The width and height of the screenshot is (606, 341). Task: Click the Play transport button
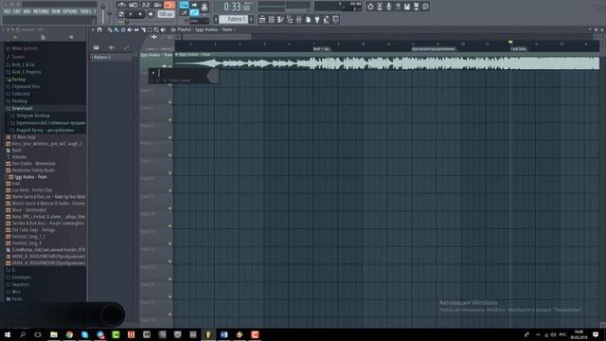coord(131,14)
